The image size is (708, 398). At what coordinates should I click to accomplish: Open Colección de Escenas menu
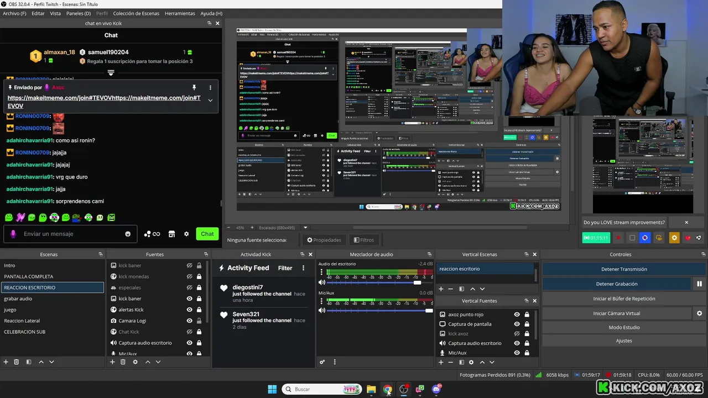point(136,13)
